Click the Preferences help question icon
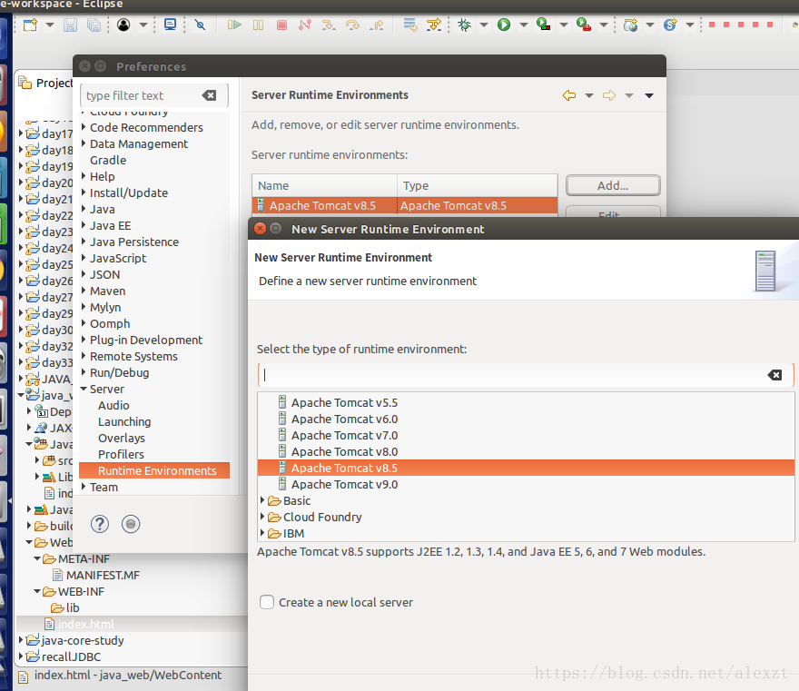Viewport: 799px width, 691px height. [100, 524]
